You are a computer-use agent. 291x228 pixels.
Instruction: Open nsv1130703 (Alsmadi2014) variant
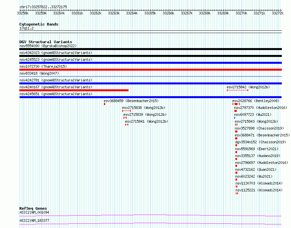point(259,183)
